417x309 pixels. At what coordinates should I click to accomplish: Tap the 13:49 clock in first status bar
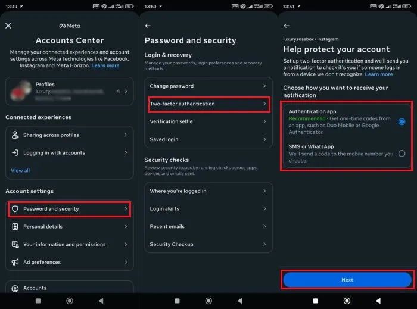coord(11,7)
